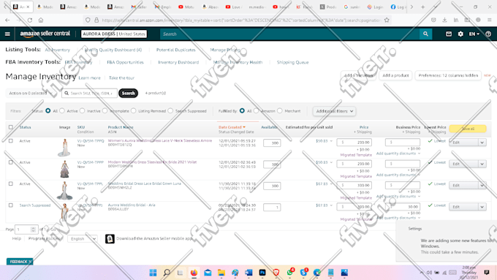Viewport: 497px width, 280px height.
Task: Open the messages envelope icon
Action: point(449,34)
